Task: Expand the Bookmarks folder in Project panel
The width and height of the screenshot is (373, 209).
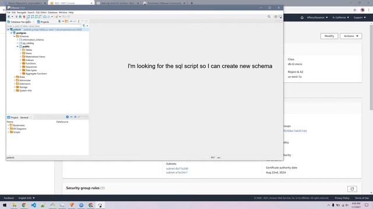Action: [8, 125]
